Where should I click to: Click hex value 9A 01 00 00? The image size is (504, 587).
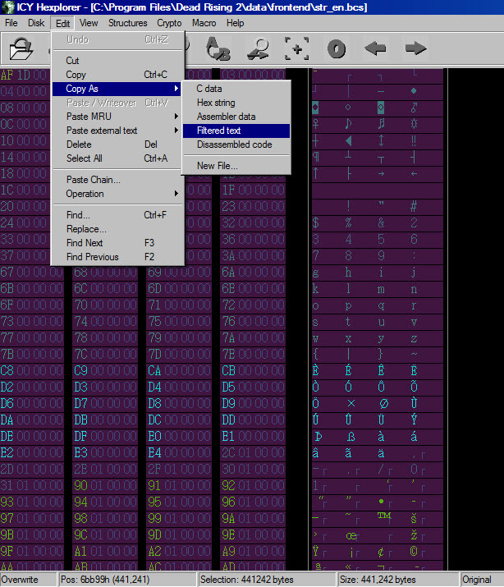(254, 519)
